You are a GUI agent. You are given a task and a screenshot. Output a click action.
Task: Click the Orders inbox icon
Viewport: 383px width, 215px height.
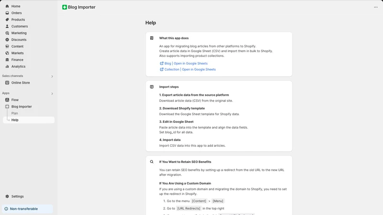click(x=7, y=13)
